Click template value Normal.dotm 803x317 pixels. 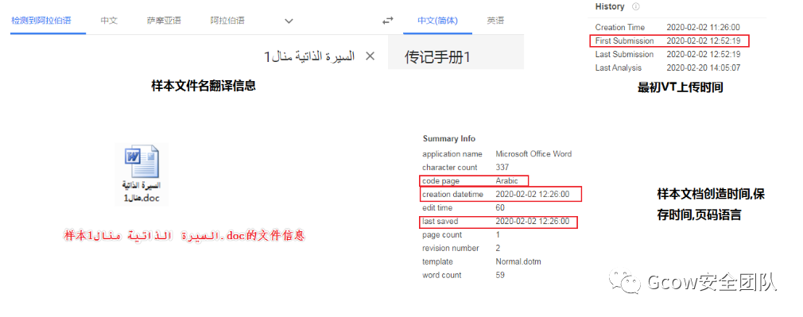pos(518,261)
